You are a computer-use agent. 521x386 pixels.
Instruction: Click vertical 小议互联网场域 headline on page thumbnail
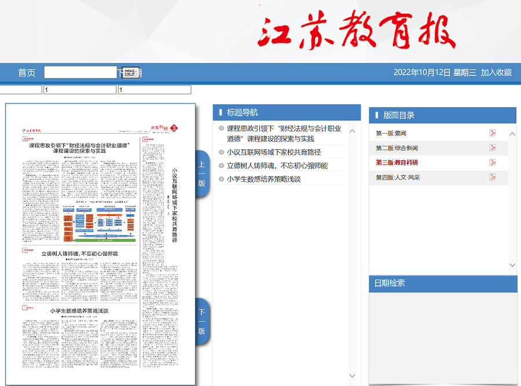[x=175, y=205]
